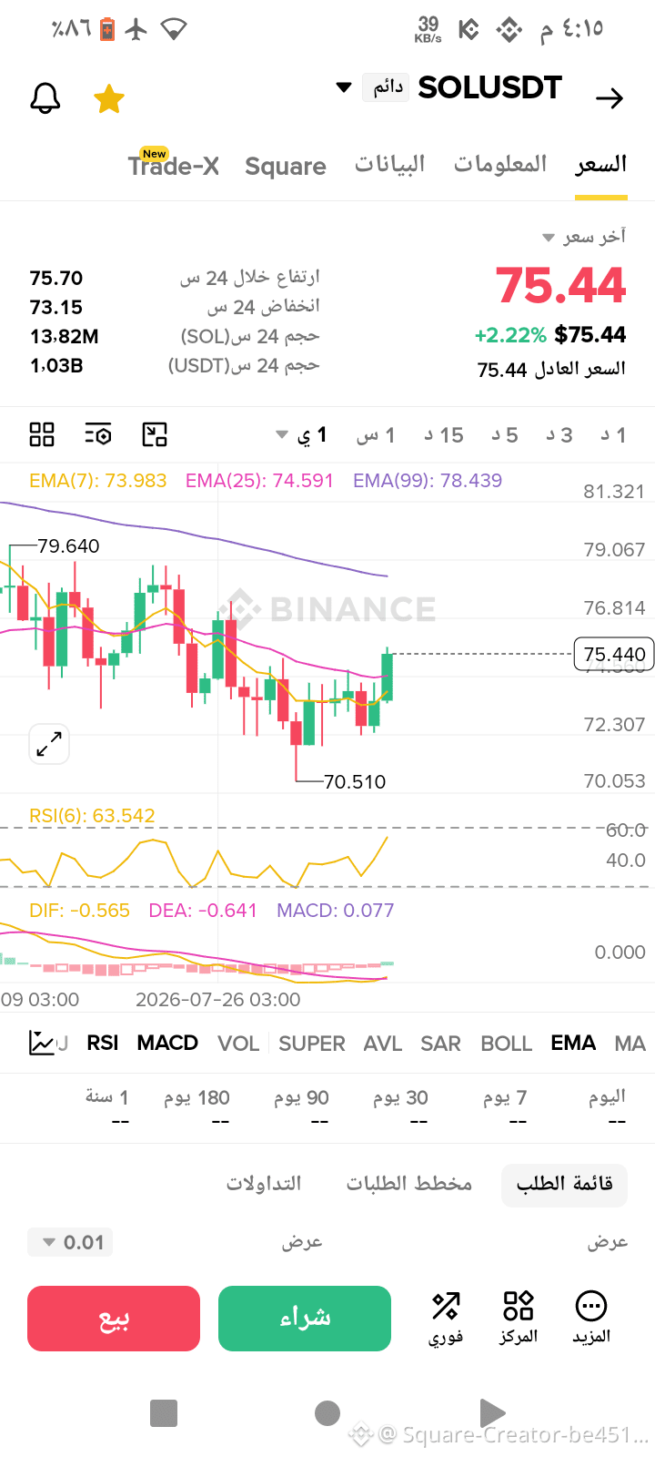Tap the +2.22% price change
The image size is (655, 1457).
[x=510, y=335]
